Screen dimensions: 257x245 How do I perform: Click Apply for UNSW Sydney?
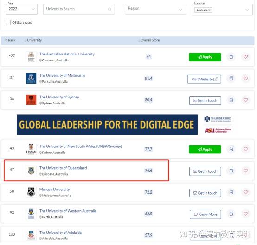[x=205, y=149]
